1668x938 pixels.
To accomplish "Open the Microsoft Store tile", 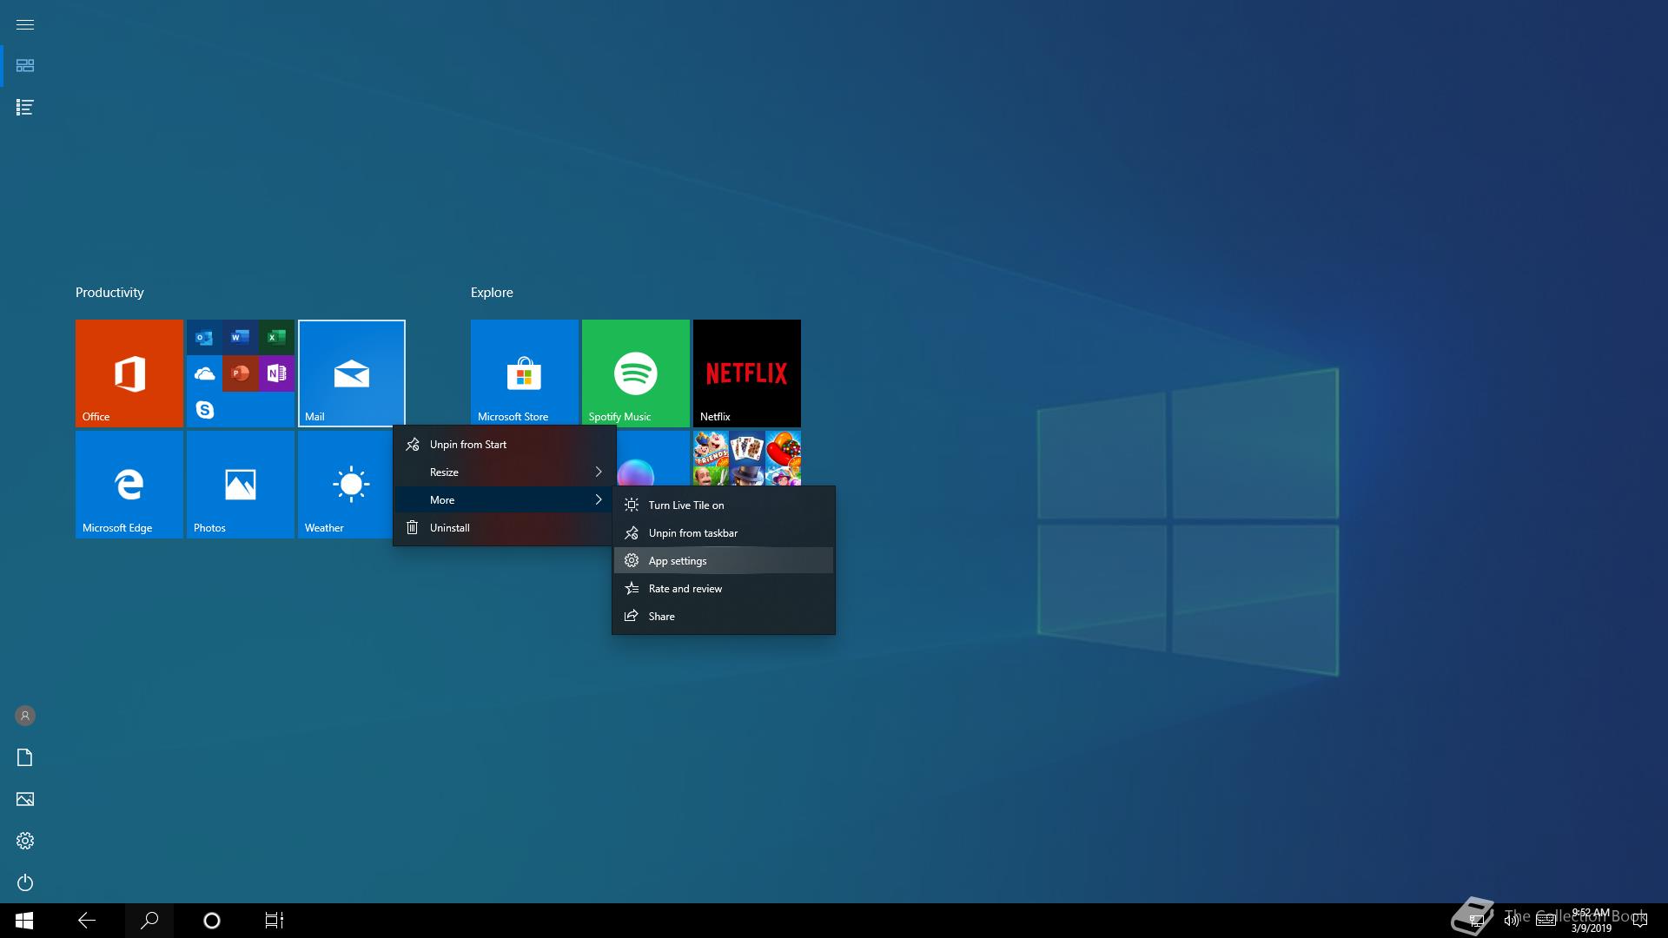I will tap(525, 373).
